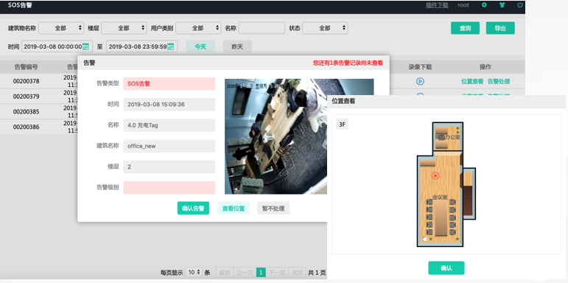Click the empty 告警级别 field
568x283 pixels.
point(169,188)
